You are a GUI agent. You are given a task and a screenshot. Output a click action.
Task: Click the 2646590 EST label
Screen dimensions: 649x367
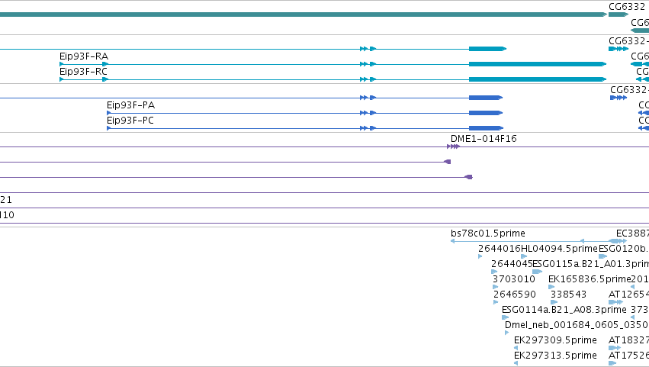(x=515, y=295)
